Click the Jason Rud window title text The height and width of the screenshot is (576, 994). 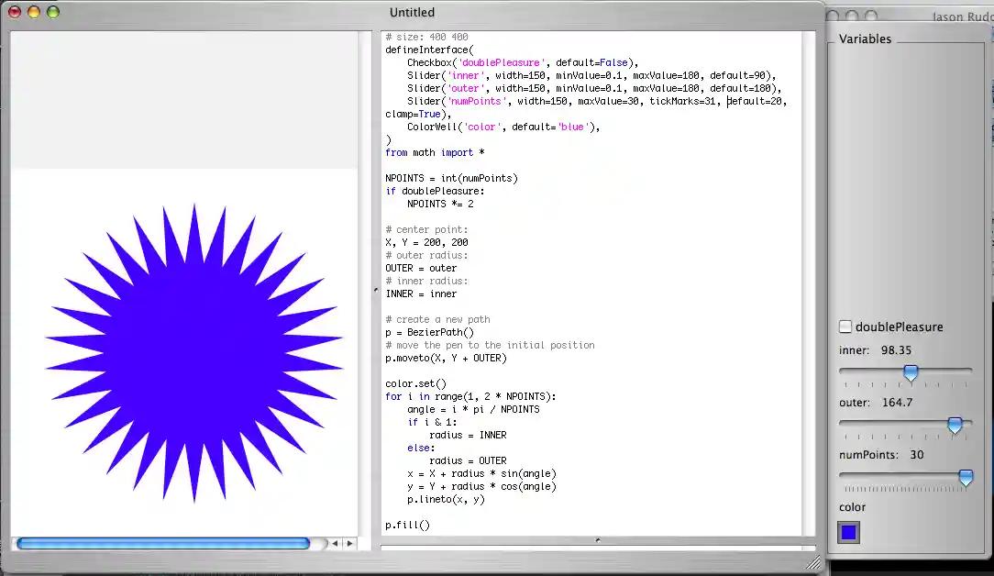pos(960,16)
